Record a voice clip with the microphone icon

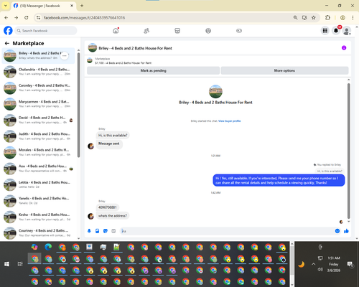(x=89, y=231)
